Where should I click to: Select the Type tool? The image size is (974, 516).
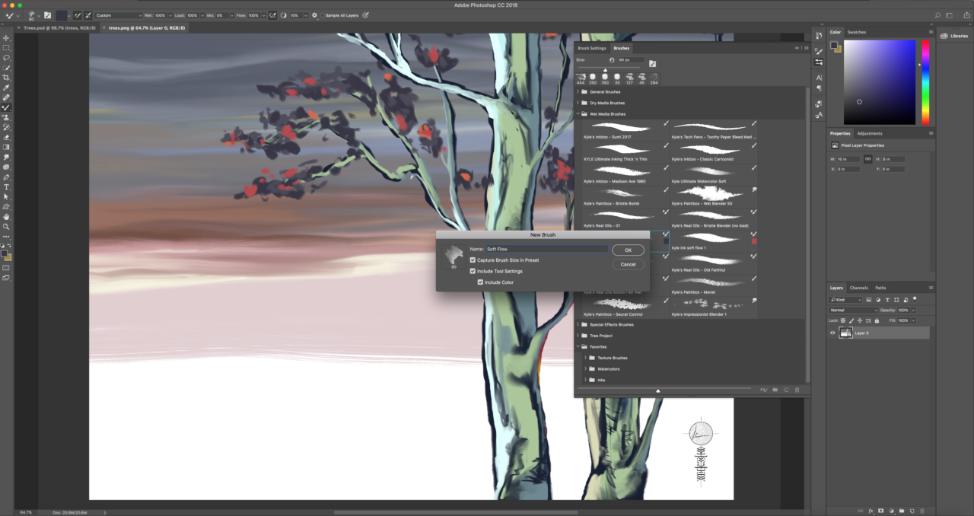6,186
